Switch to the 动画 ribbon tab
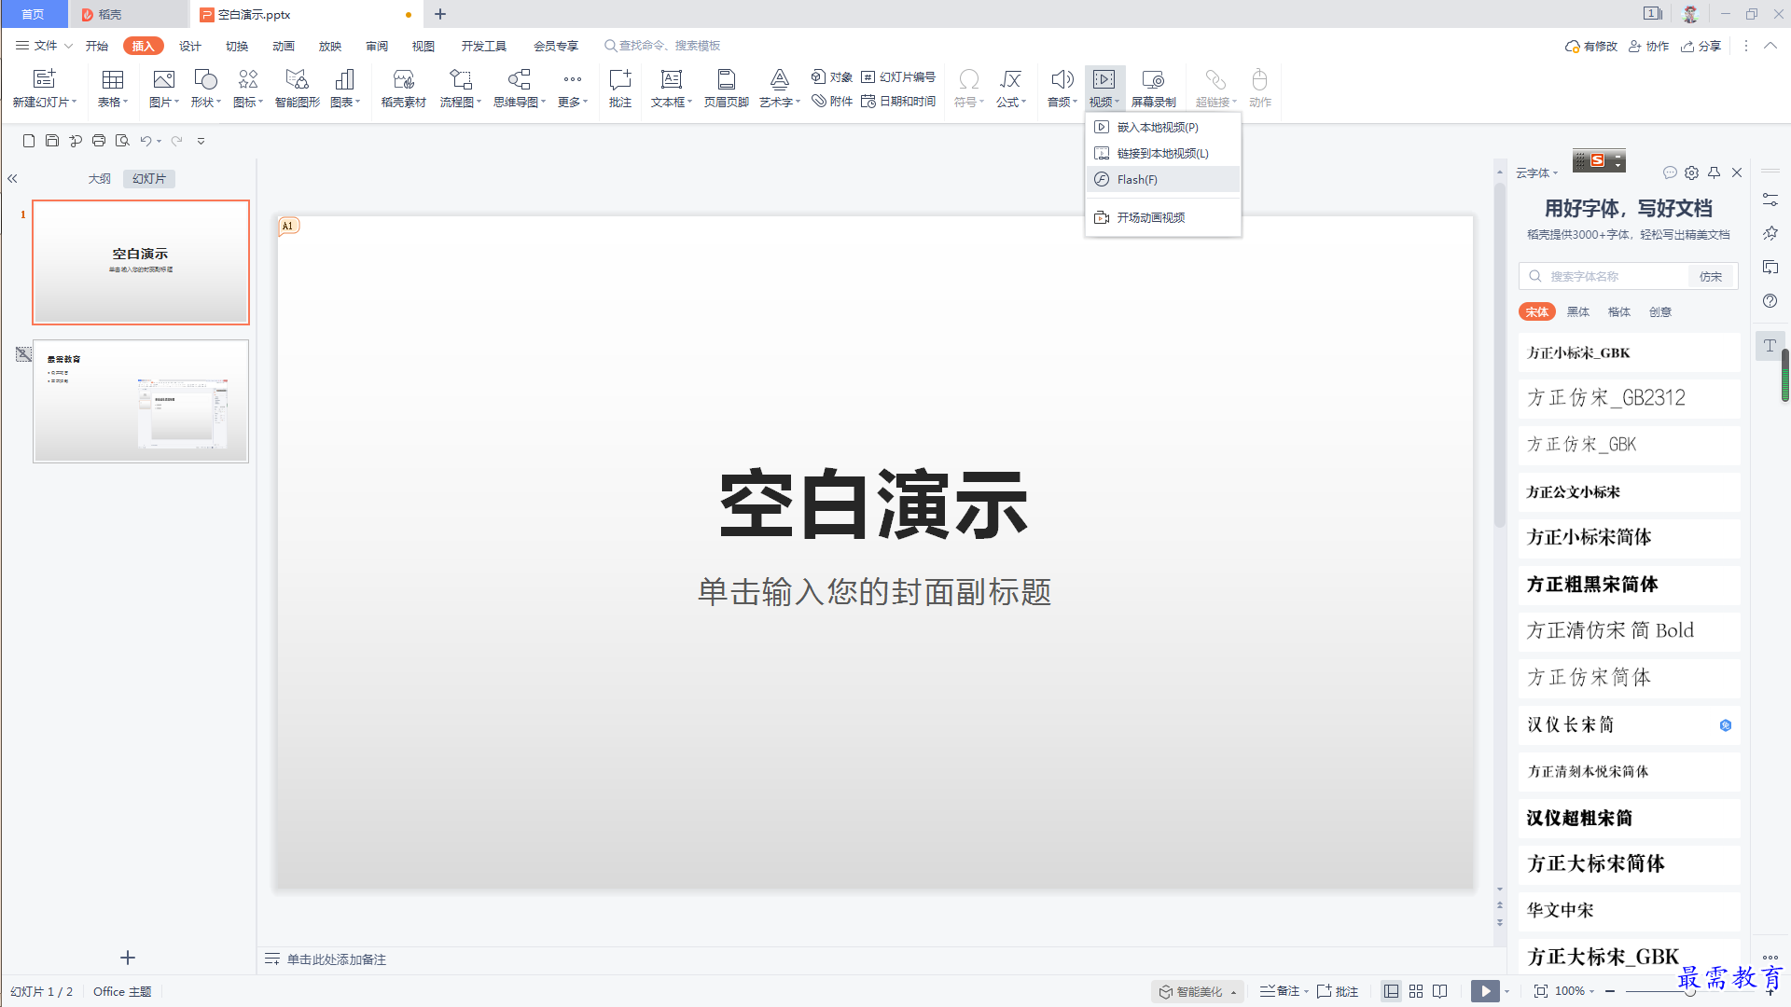The image size is (1791, 1007). coord(284,46)
